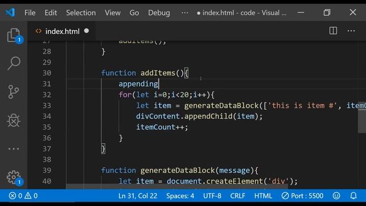
Task: Show hidden menu bar items ellipsis
Action: [x=185, y=13]
